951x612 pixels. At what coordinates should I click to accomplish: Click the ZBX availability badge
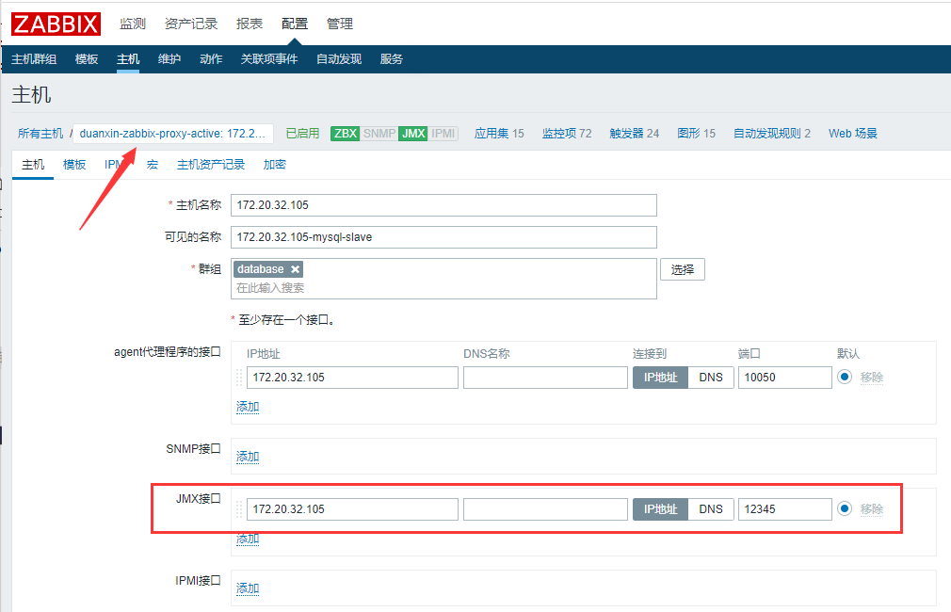[346, 134]
